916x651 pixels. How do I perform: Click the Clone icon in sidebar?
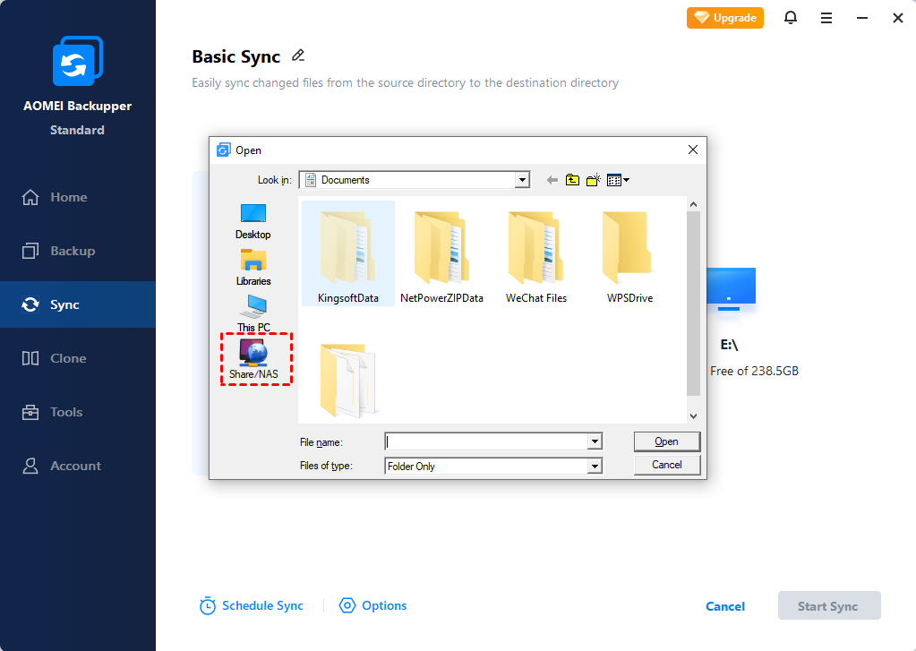coord(30,358)
